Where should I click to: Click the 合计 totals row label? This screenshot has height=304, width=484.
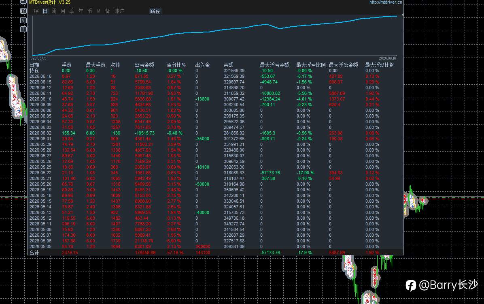[x=34, y=253]
